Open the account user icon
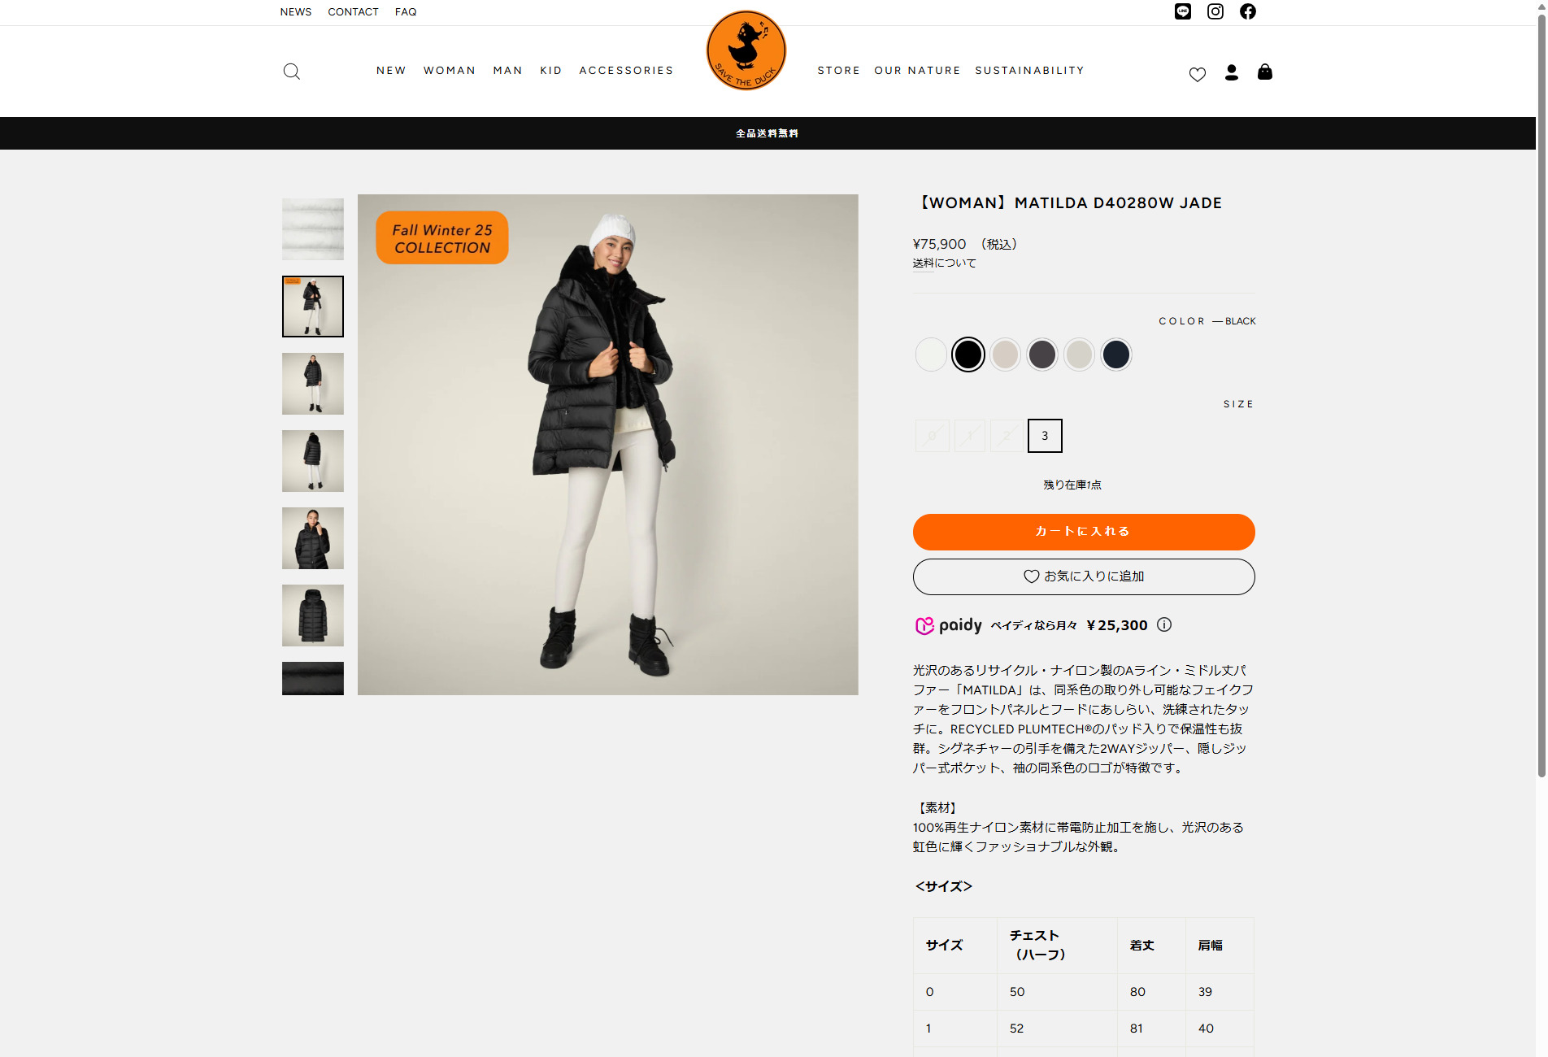This screenshot has height=1057, width=1548. click(1232, 72)
